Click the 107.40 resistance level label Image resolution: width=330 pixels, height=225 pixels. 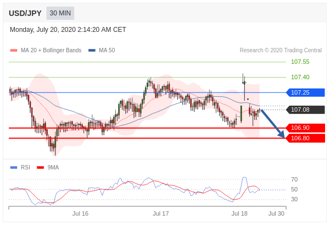tap(300, 77)
